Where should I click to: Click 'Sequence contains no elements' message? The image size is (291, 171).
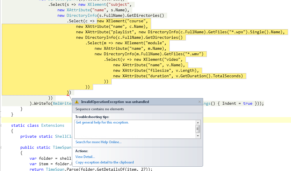tap(100, 109)
